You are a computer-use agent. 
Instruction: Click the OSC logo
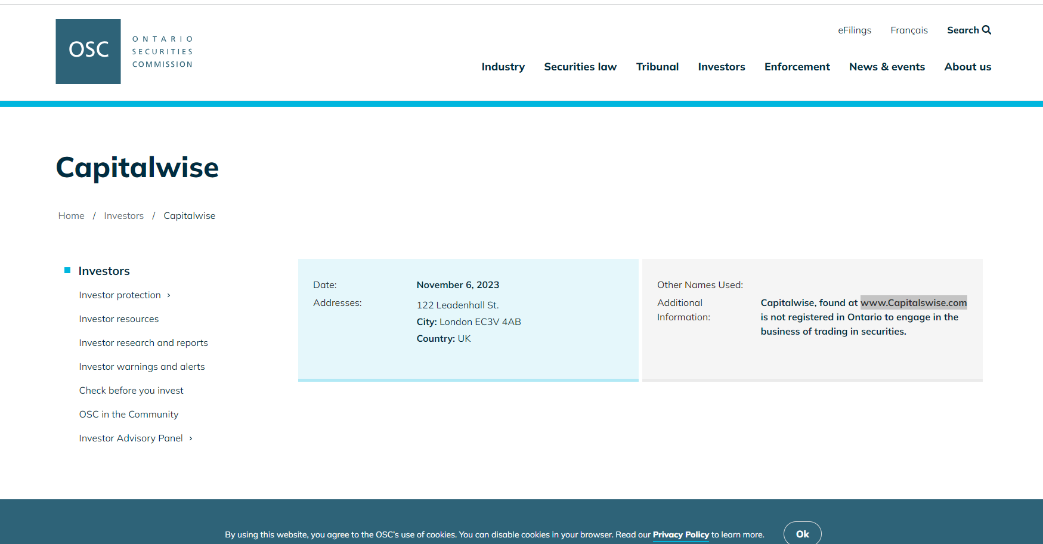pos(88,51)
